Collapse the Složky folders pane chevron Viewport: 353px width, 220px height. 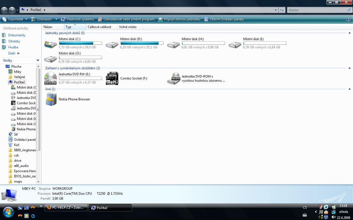tap(38, 60)
